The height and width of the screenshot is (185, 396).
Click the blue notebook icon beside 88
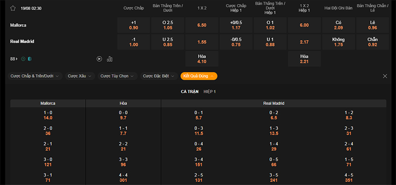click(x=30, y=59)
